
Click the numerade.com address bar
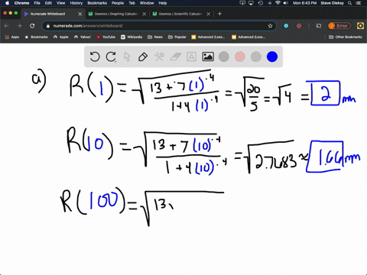coord(159,26)
